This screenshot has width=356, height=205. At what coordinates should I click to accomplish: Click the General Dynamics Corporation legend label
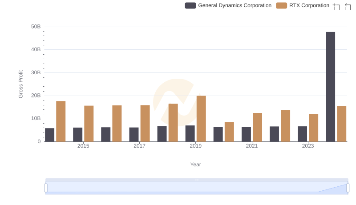pos(235,5)
